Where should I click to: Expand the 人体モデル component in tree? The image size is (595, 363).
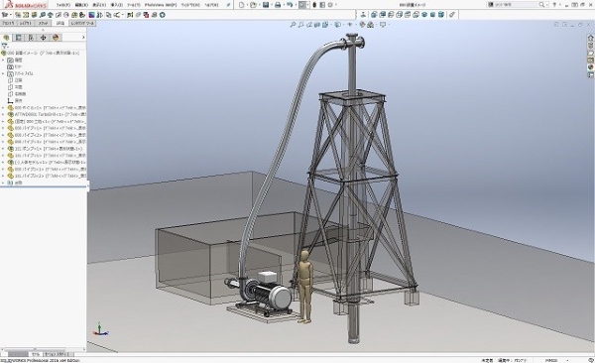pyautogui.click(x=3, y=162)
